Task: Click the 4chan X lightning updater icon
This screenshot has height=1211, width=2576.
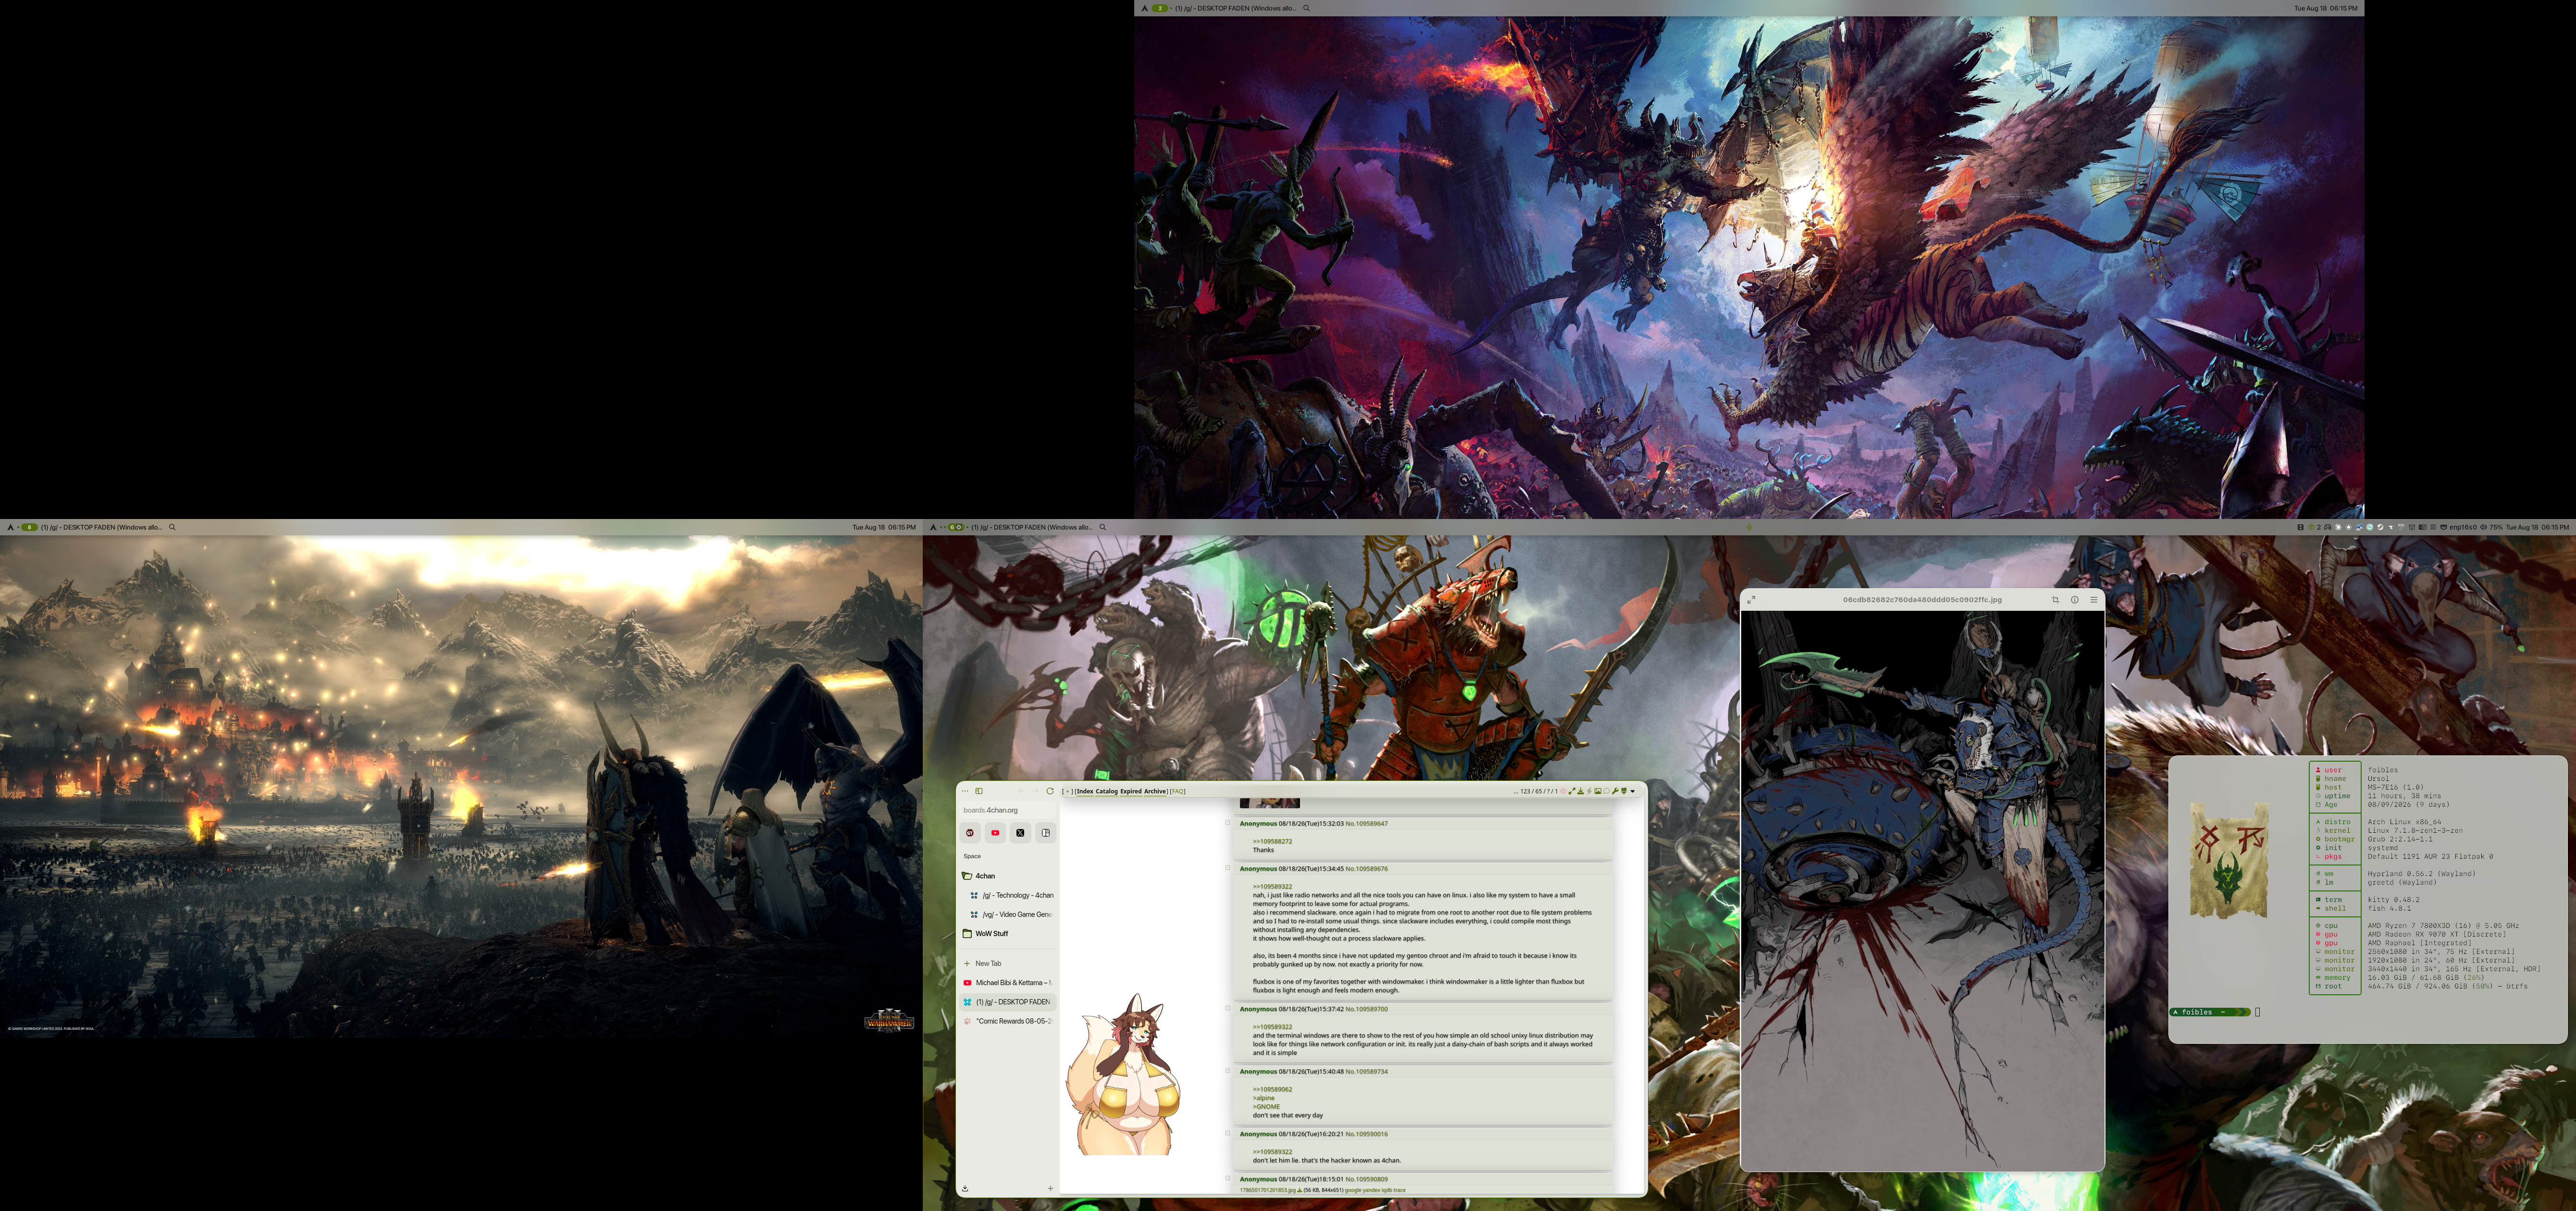Action: click(1589, 791)
